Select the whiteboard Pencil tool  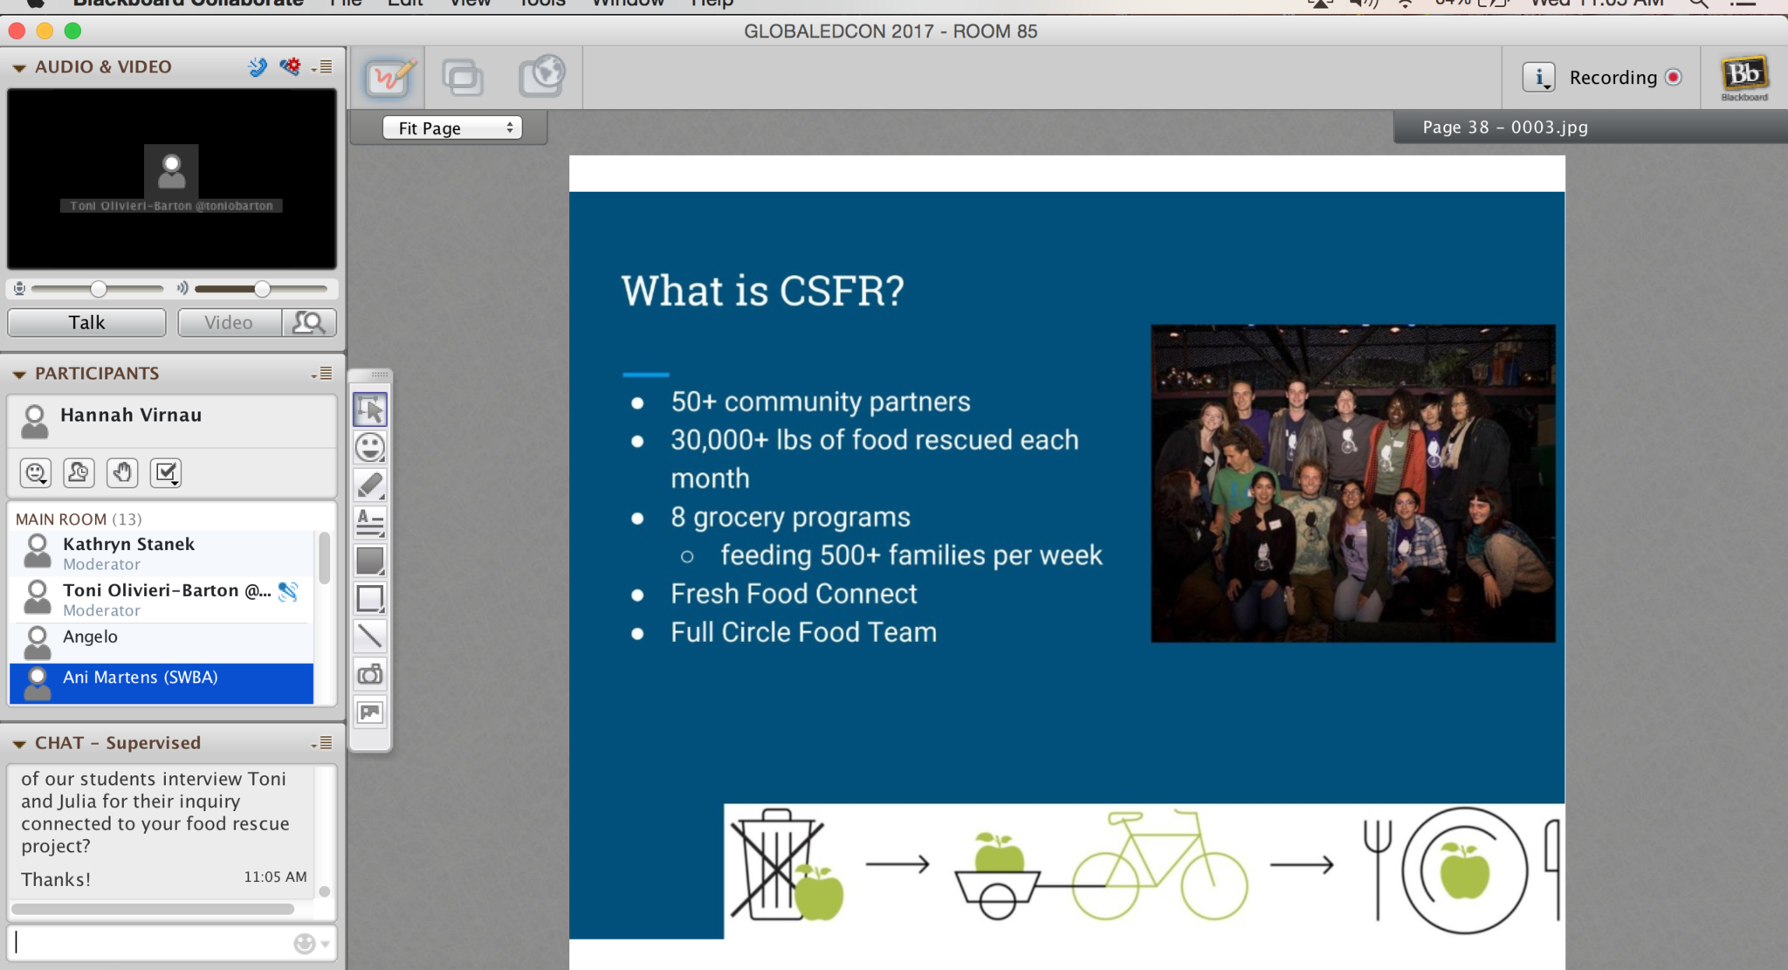pyautogui.click(x=370, y=485)
